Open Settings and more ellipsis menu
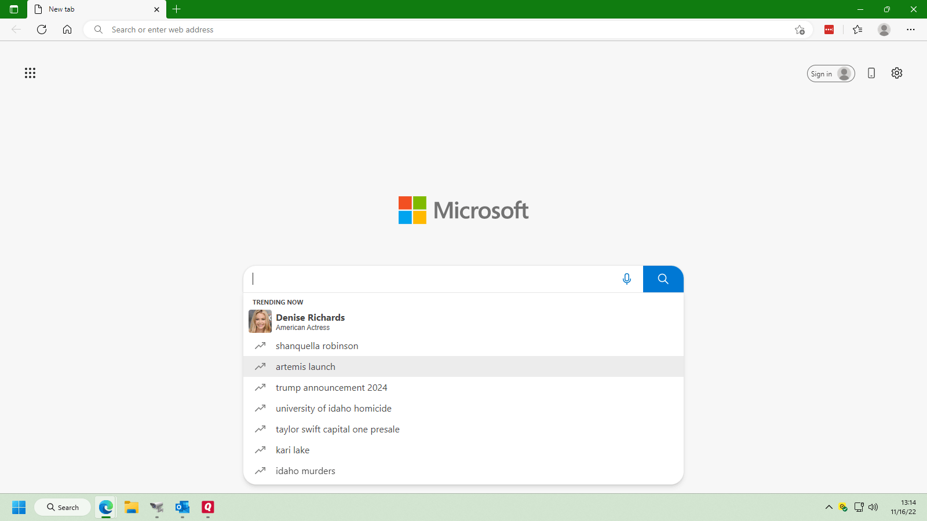Image resolution: width=927 pixels, height=521 pixels. click(x=911, y=30)
